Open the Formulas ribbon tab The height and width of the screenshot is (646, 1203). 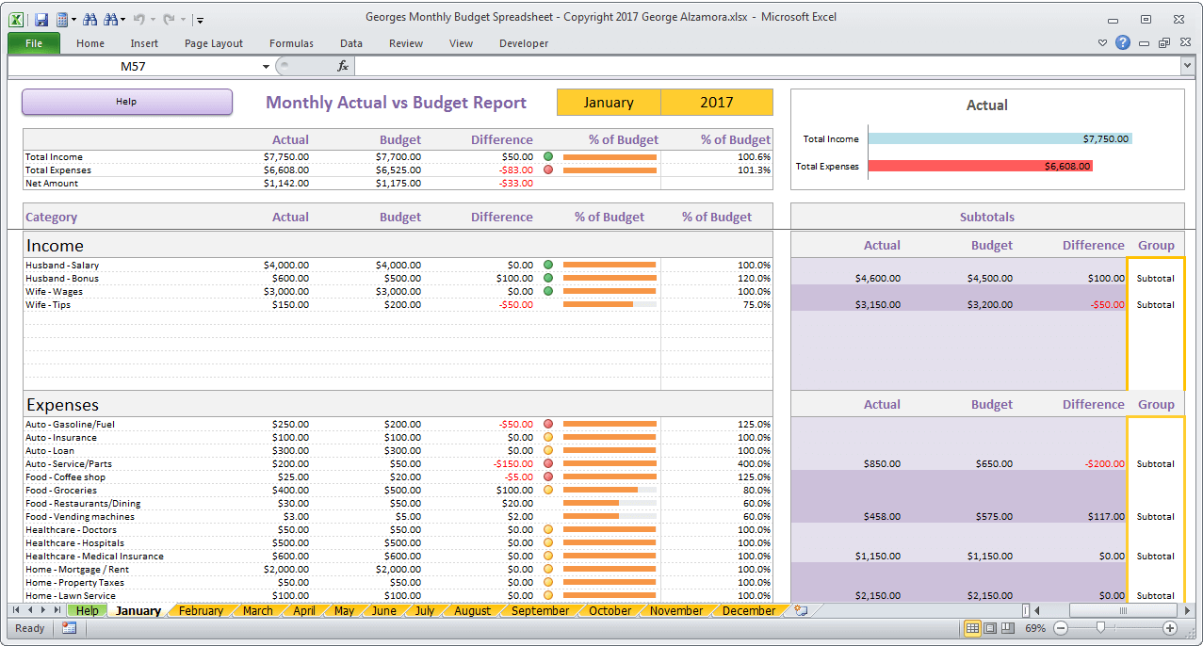tap(291, 43)
